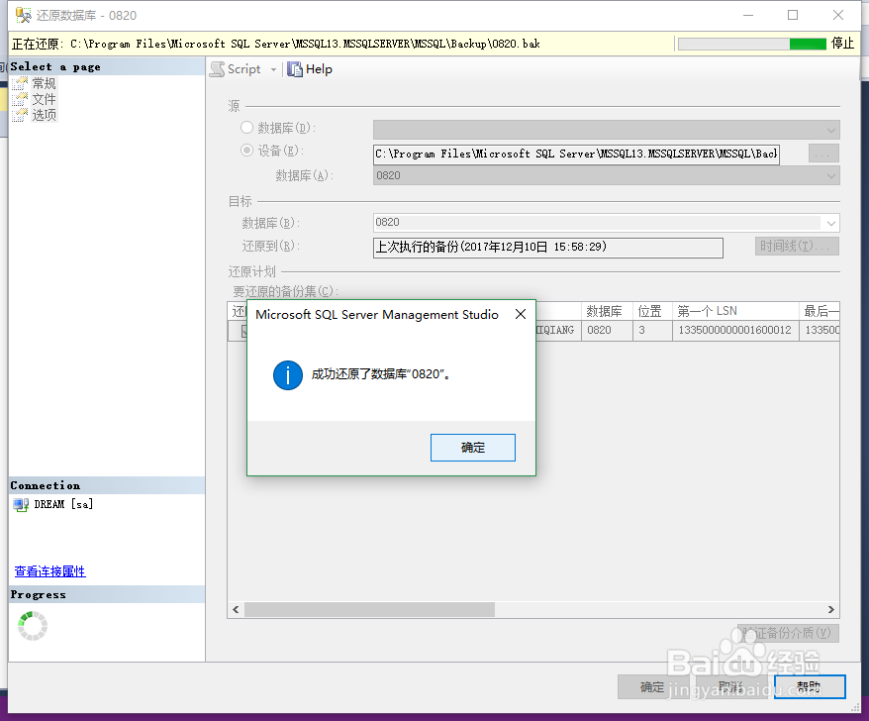Image resolution: width=869 pixels, height=721 pixels.
Task: Click the device backup path field
Action: [x=576, y=154]
